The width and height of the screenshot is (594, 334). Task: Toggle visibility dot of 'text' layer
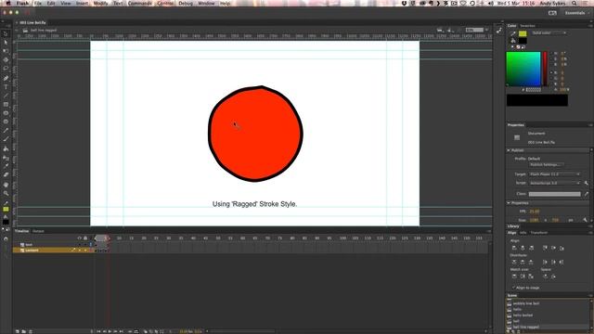(x=80, y=245)
